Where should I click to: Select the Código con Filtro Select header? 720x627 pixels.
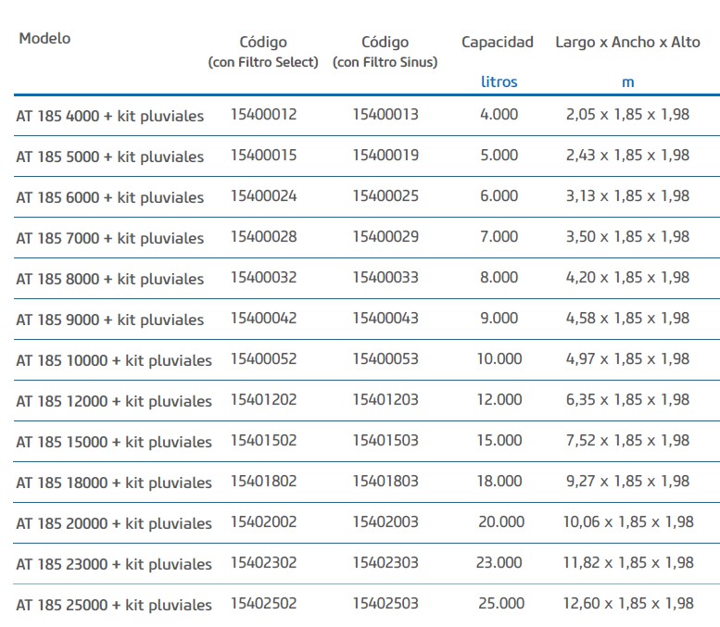[263, 51]
